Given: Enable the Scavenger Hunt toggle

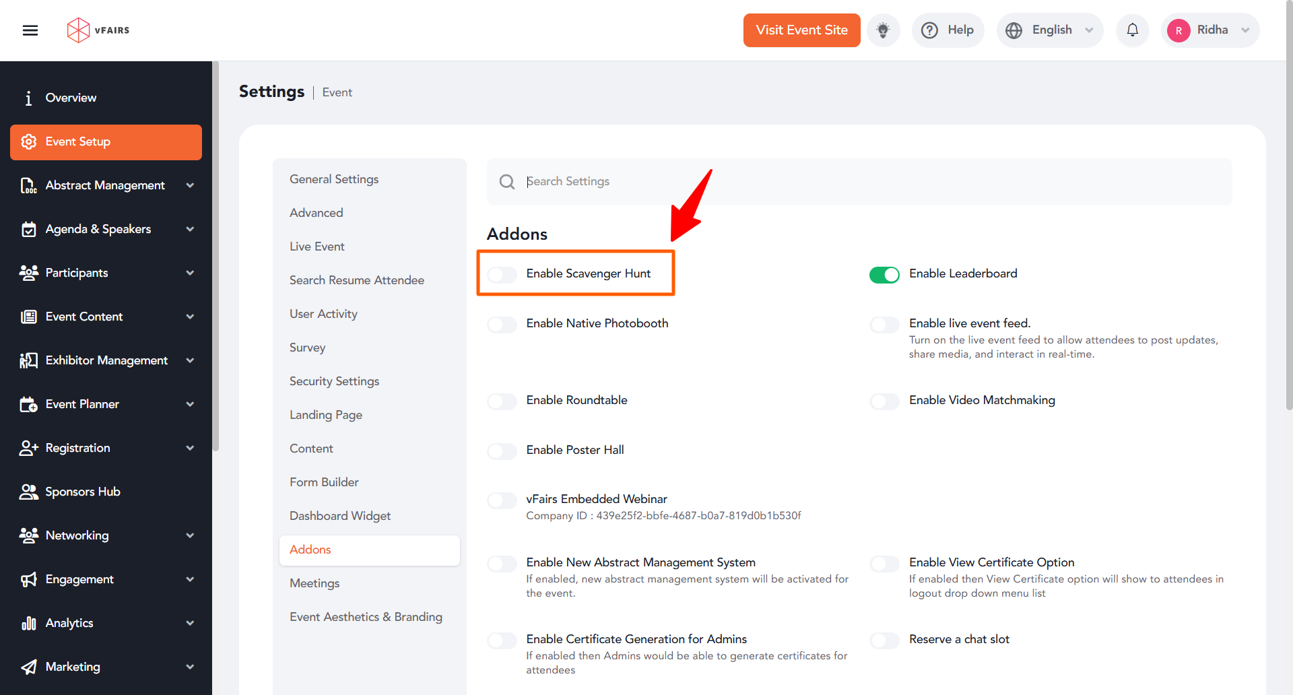Looking at the screenshot, I should point(502,274).
